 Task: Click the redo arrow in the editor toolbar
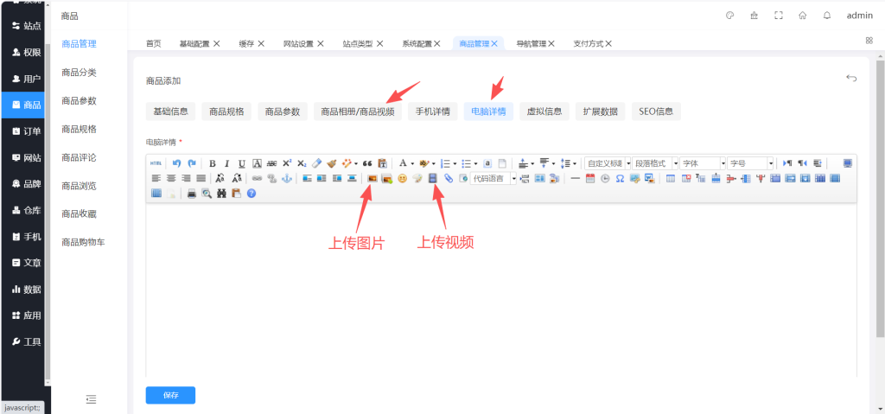coord(192,163)
